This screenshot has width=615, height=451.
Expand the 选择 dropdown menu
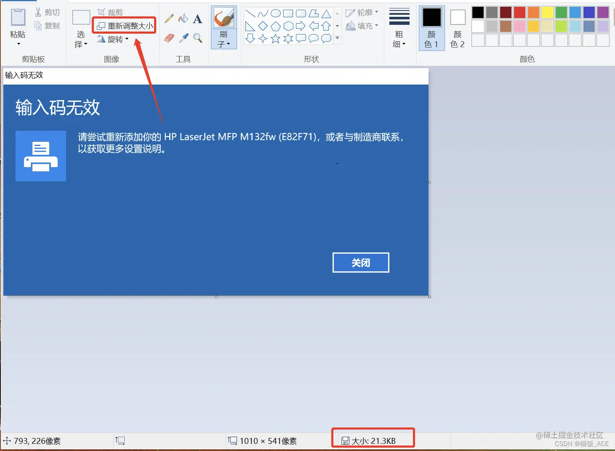81,39
